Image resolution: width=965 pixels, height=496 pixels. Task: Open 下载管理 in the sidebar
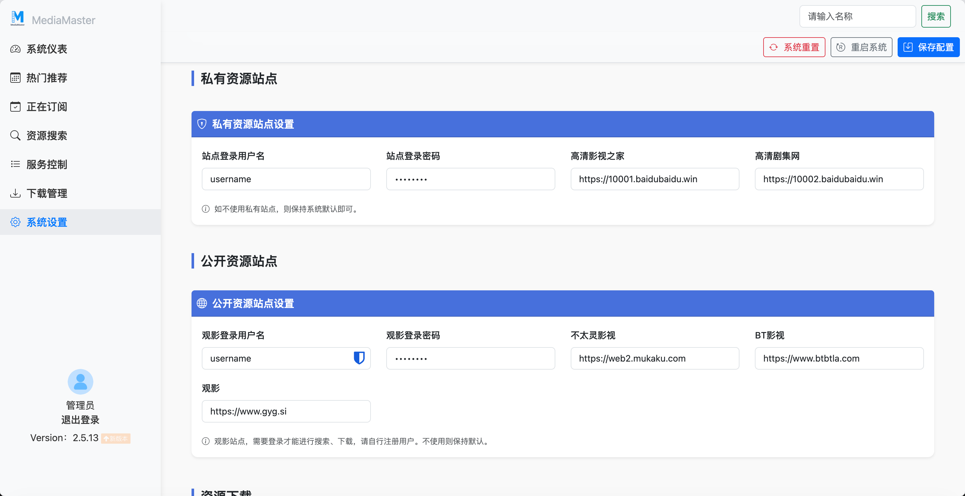coord(81,193)
